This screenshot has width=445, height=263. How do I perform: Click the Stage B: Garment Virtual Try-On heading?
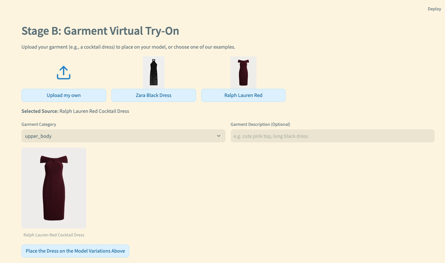pyautogui.click(x=100, y=31)
